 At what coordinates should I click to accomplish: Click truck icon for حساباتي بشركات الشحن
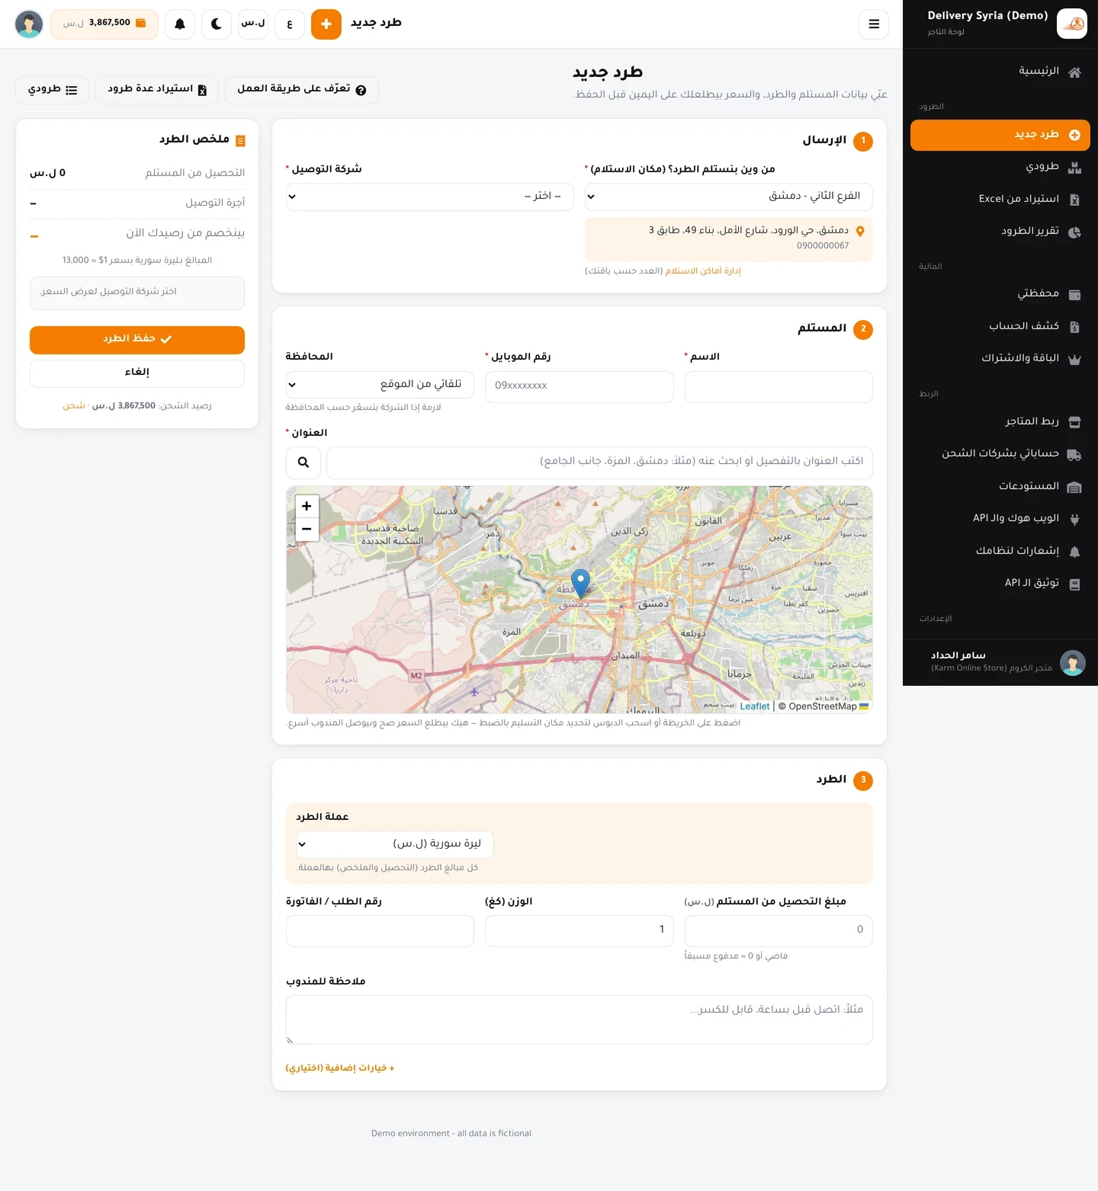[1074, 455]
